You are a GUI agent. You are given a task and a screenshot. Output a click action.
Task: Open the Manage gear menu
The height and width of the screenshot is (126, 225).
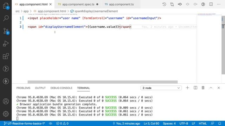6,114
